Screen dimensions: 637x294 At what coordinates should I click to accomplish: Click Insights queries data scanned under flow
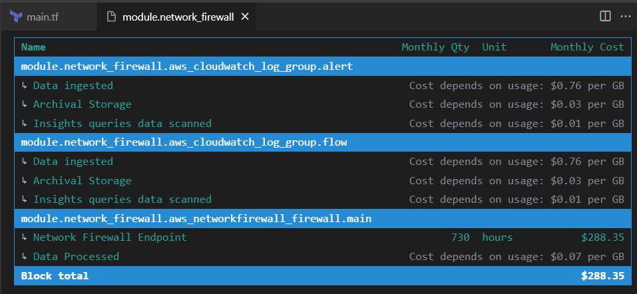tap(122, 200)
